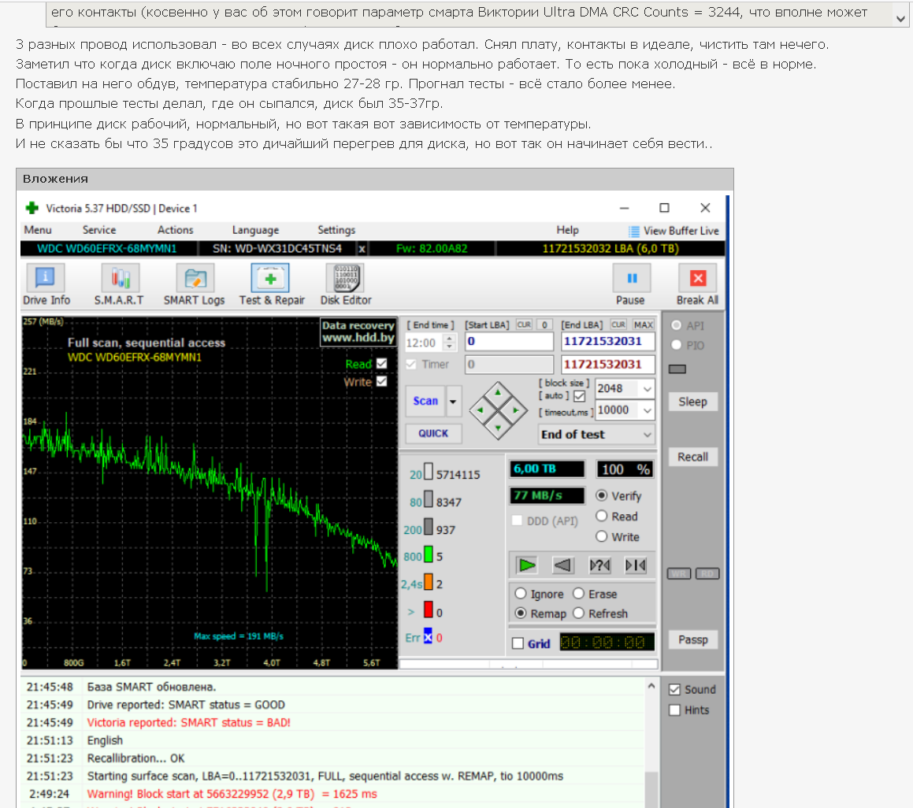The width and height of the screenshot is (913, 808).
Task: Select the Refresh radio button
Action: 578,613
